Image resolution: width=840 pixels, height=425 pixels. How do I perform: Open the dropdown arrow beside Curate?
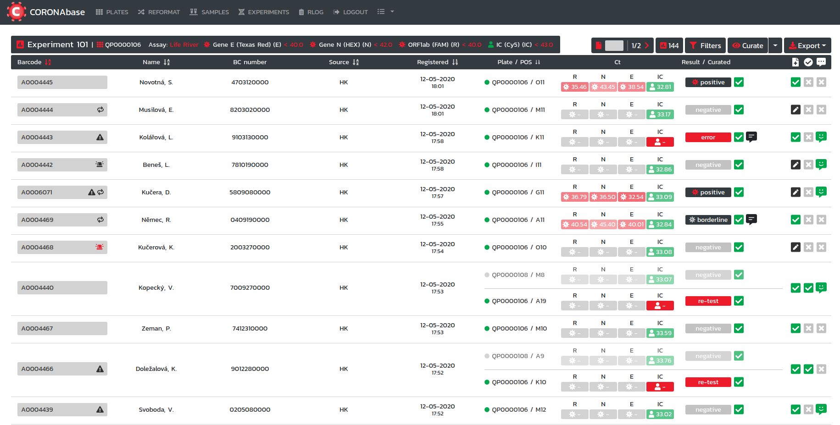point(775,45)
